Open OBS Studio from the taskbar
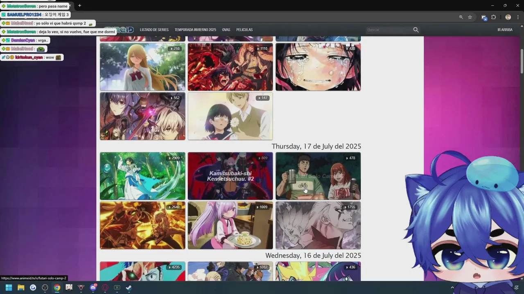Viewport: 524px width, 294px height. 45,287
